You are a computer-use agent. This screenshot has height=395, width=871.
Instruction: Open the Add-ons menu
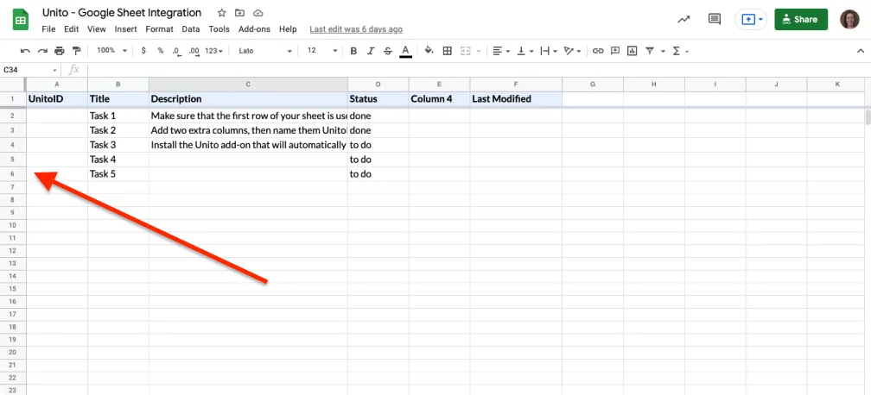(x=254, y=29)
